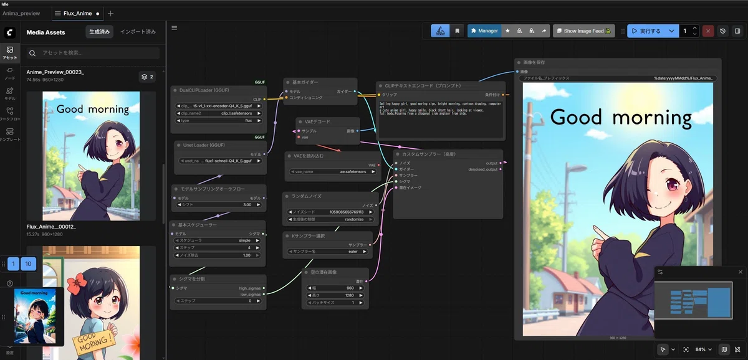
Task: Open the zoom 84% dropdown
Action: [x=705, y=349]
